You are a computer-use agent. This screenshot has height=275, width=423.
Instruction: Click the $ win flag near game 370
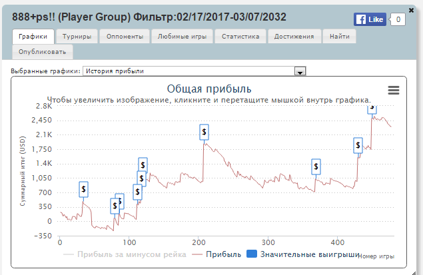316,166
